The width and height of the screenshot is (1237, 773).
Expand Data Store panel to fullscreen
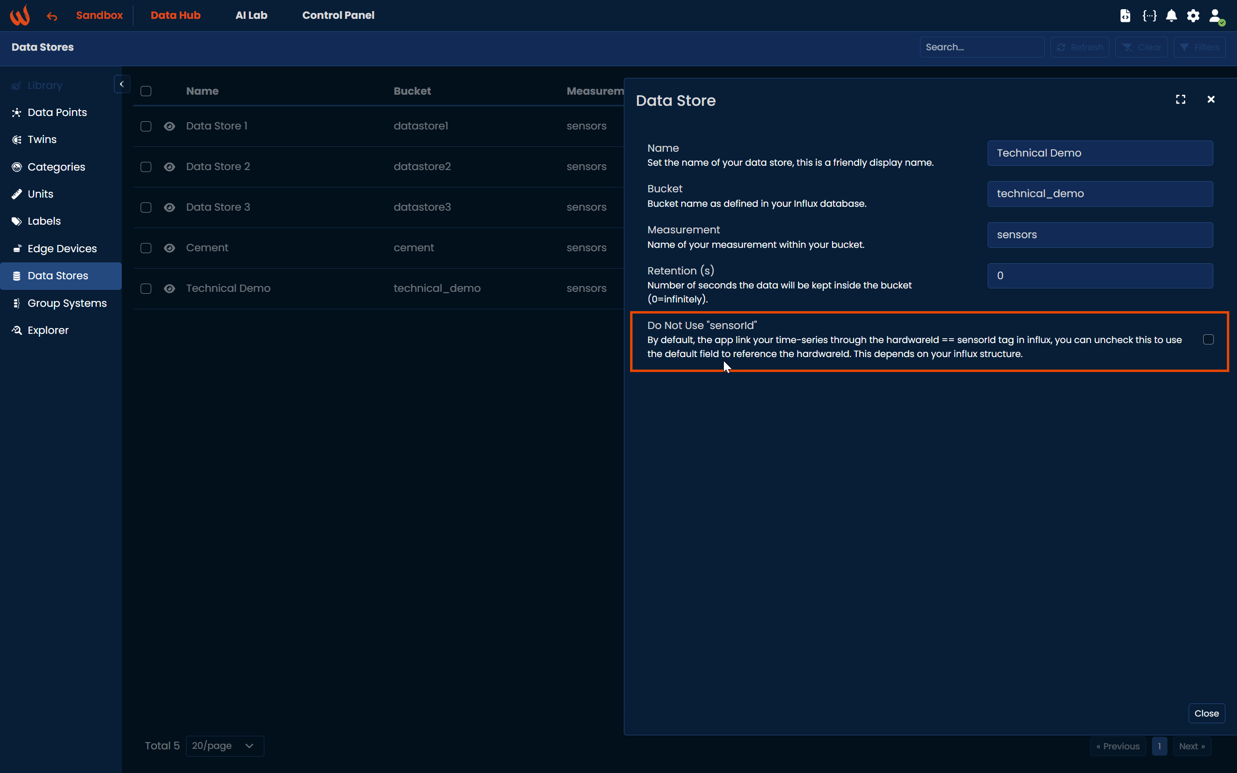[x=1180, y=99]
